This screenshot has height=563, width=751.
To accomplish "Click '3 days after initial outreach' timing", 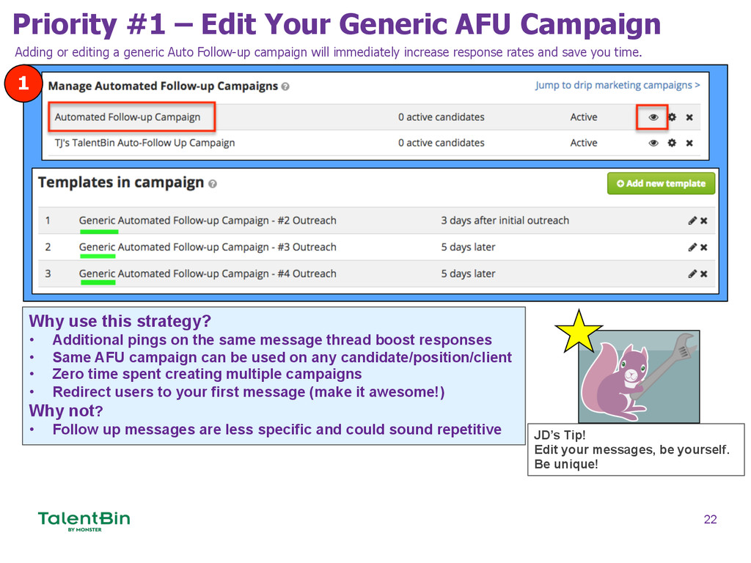I will (x=505, y=221).
